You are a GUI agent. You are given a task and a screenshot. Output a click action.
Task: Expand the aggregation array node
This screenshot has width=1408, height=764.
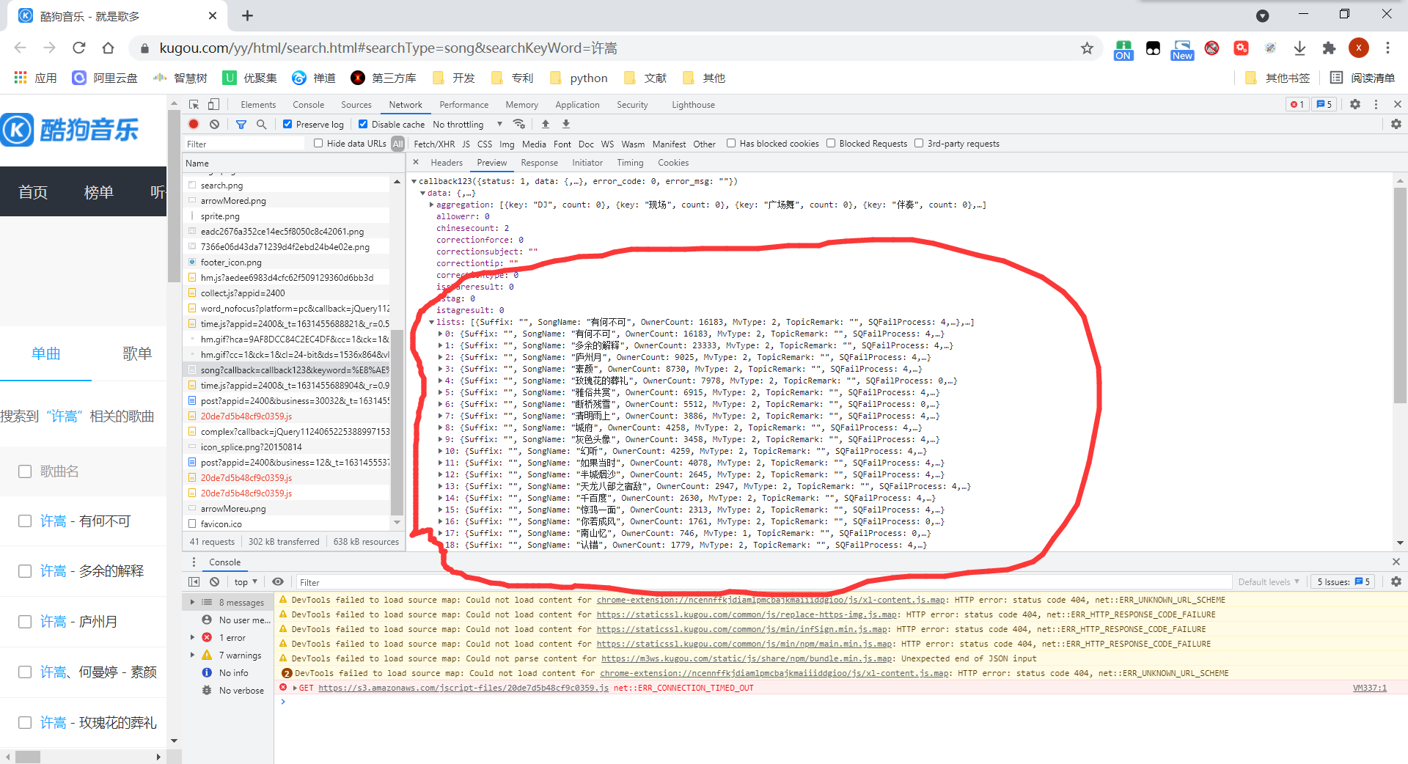[x=432, y=205]
